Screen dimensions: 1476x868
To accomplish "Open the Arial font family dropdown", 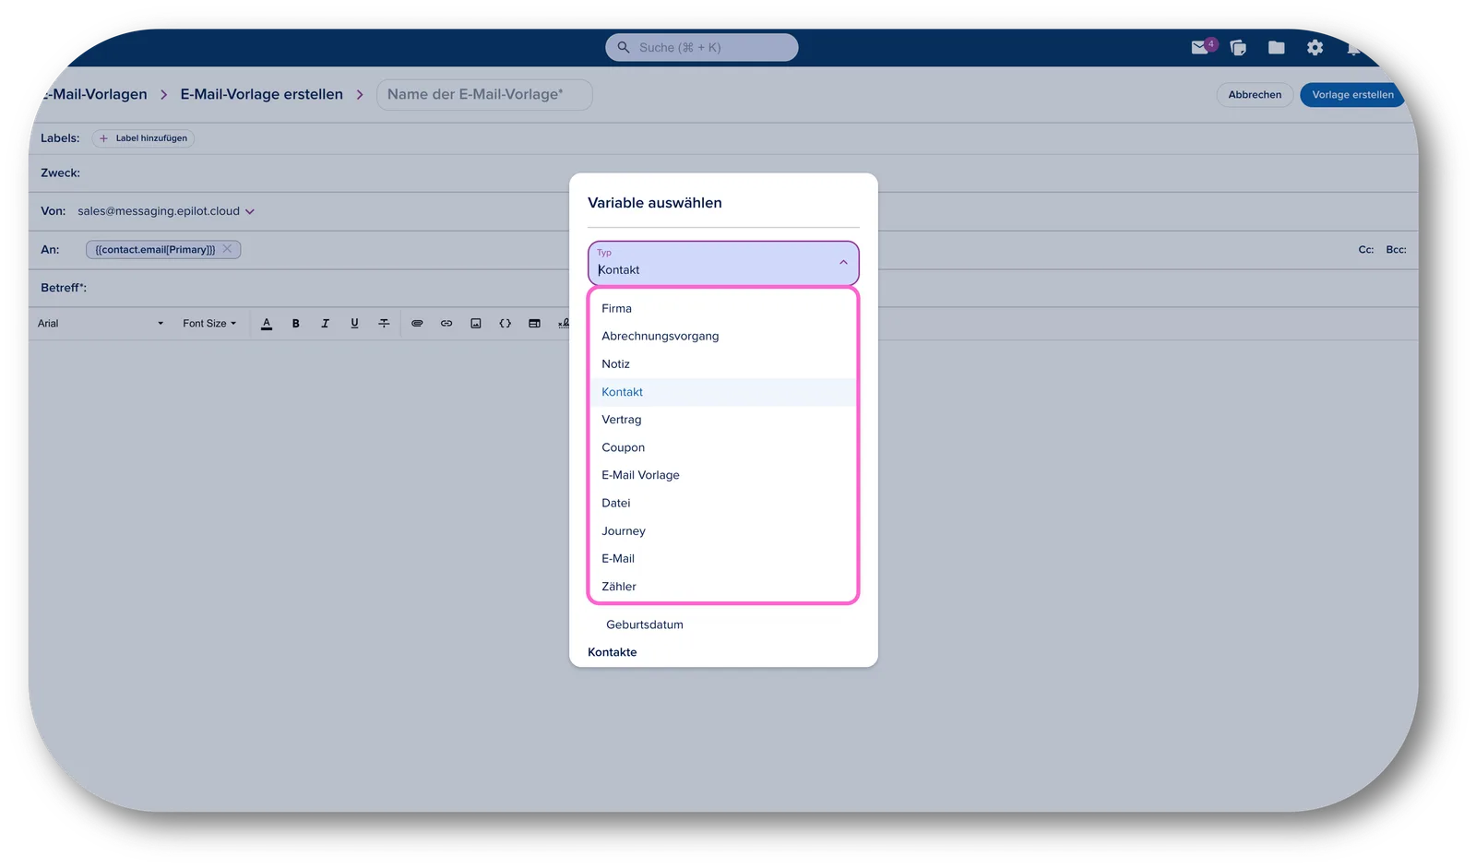I will tap(101, 324).
